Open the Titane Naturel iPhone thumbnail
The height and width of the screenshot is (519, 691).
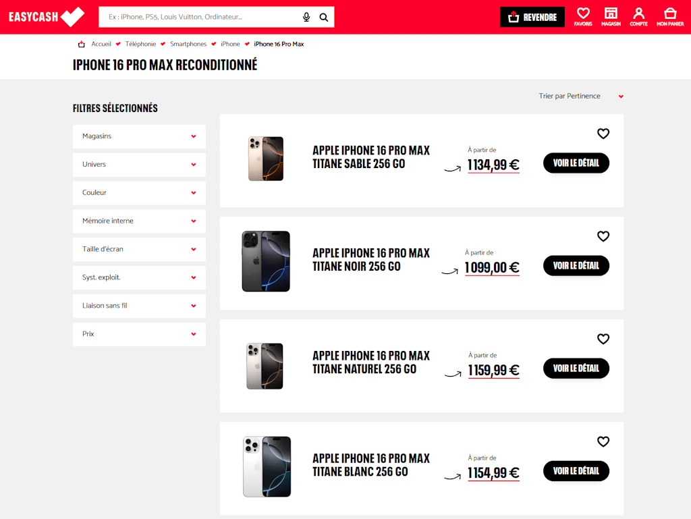[265, 366]
